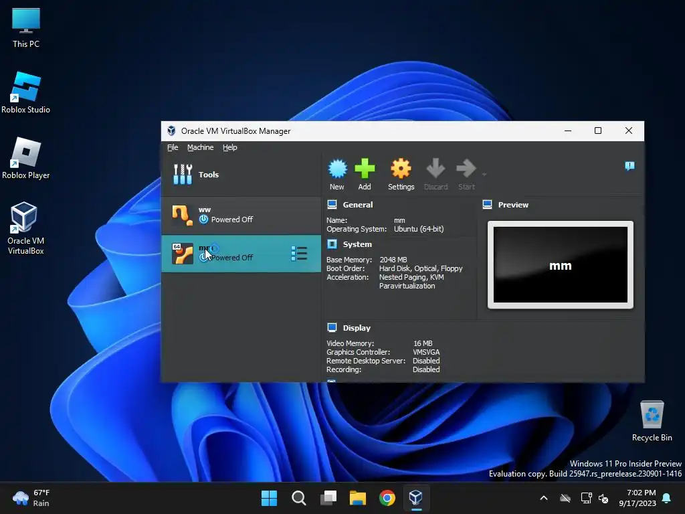
Task: Click the OneDrive cloud tray icon
Action: pyautogui.click(x=565, y=498)
